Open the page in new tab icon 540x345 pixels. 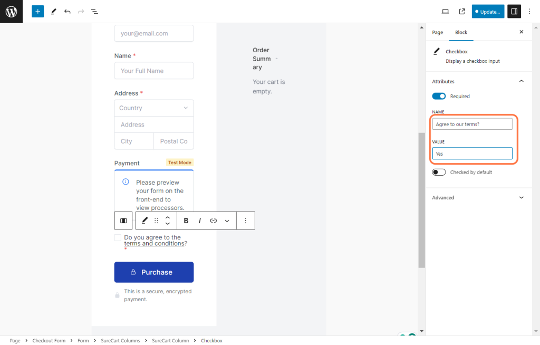coord(462,11)
